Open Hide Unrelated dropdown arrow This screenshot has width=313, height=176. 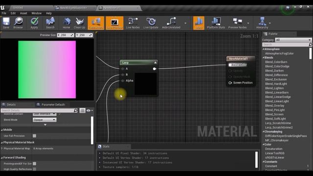185,23
